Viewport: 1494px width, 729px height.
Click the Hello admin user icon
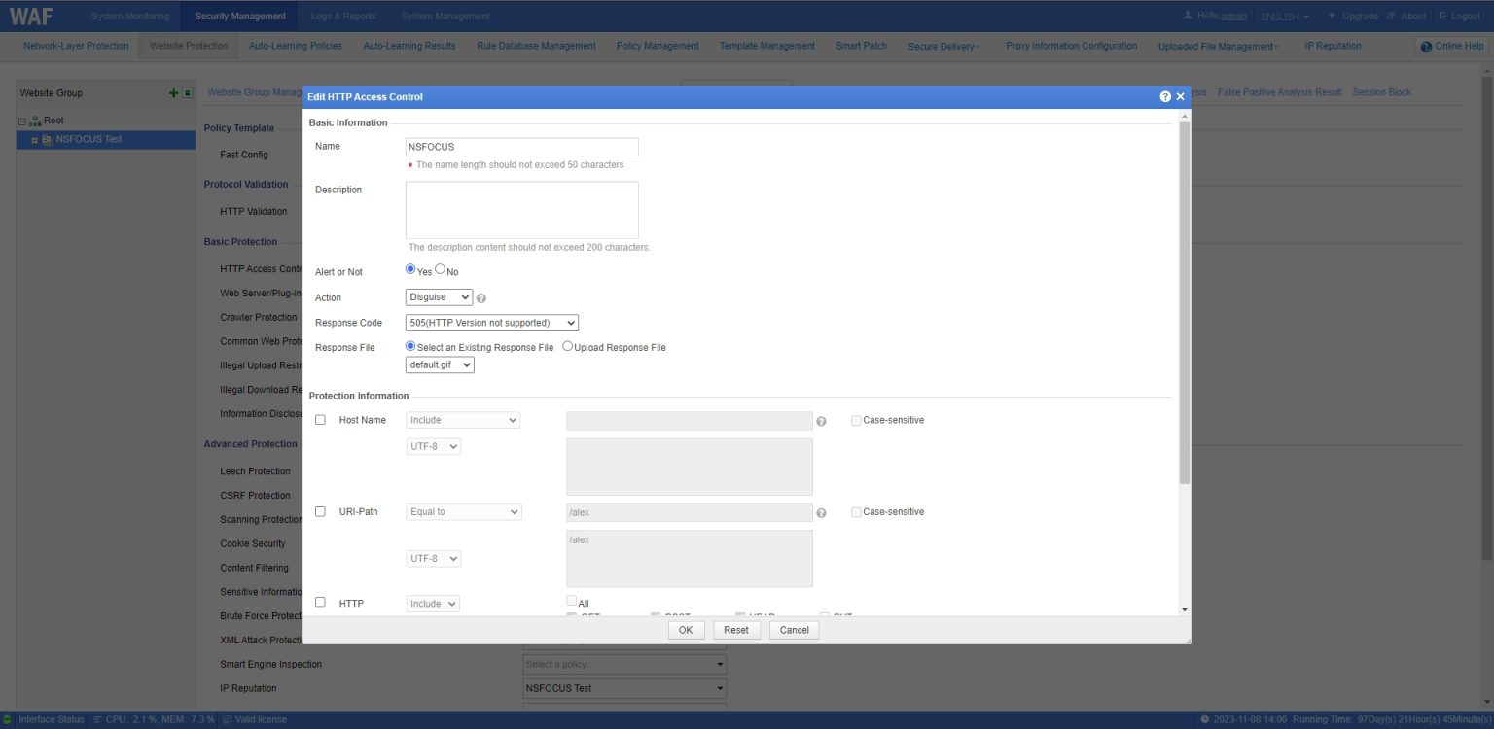pyautogui.click(x=1189, y=15)
